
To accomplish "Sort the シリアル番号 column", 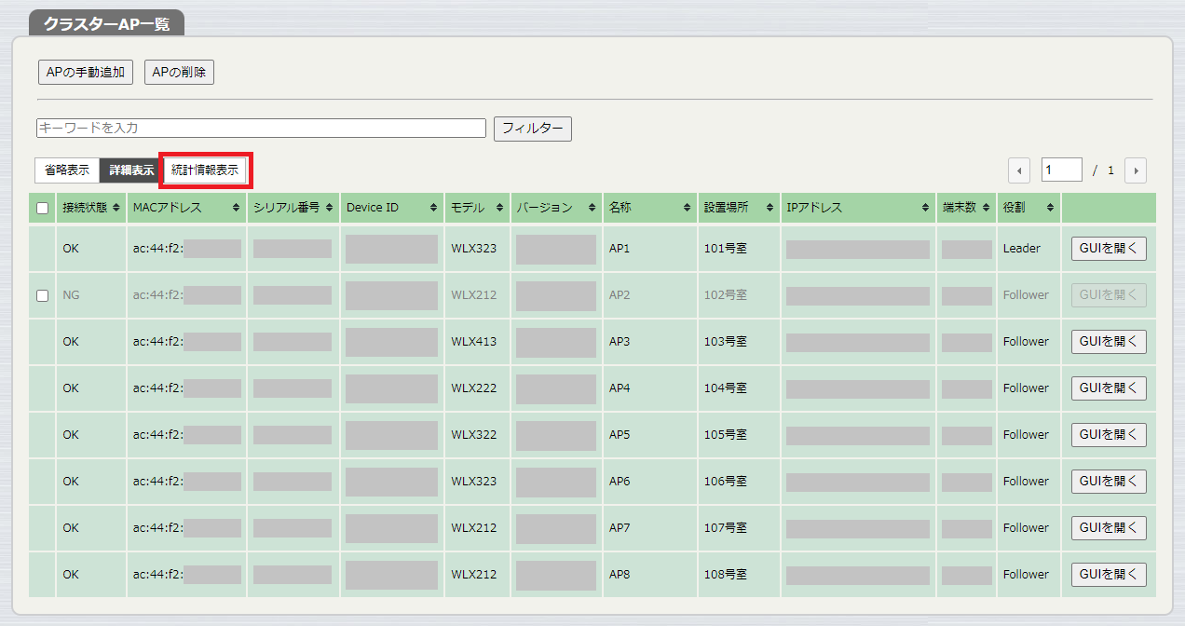I will [332, 208].
